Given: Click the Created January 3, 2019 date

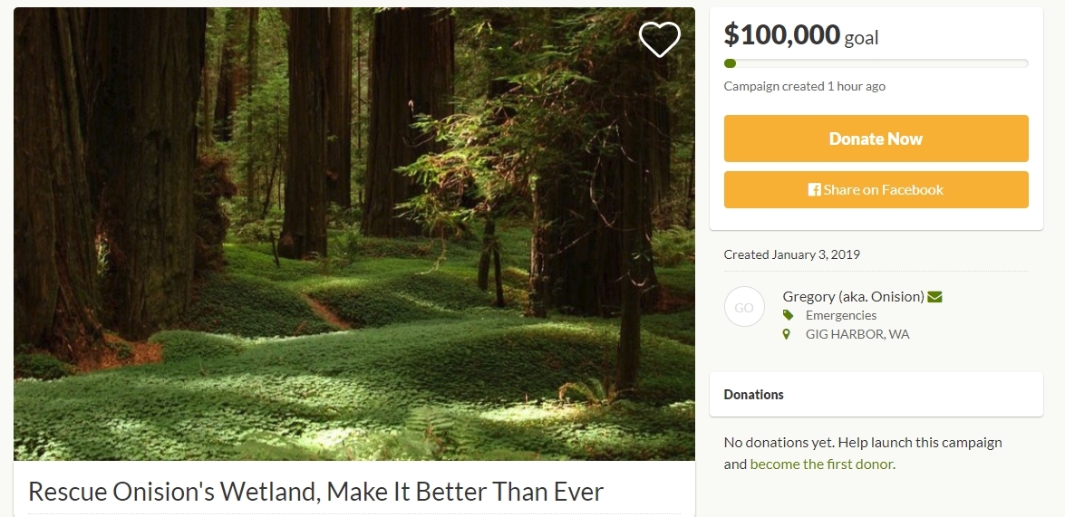Looking at the screenshot, I should tap(791, 254).
